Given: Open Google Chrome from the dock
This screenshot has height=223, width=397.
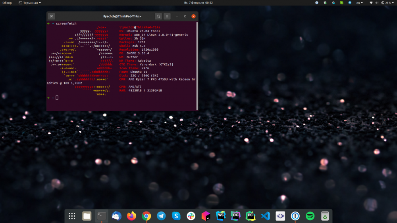Looking at the screenshot, I should (146, 216).
